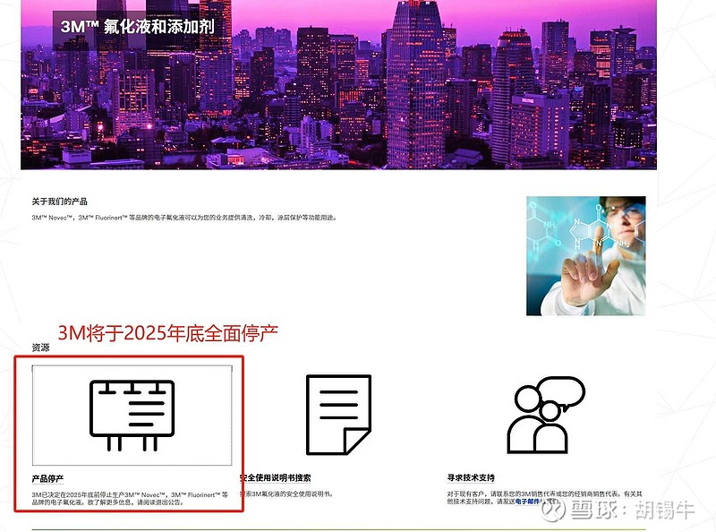
Task: Click the product discontinuation billboard icon
Action: (132, 416)
